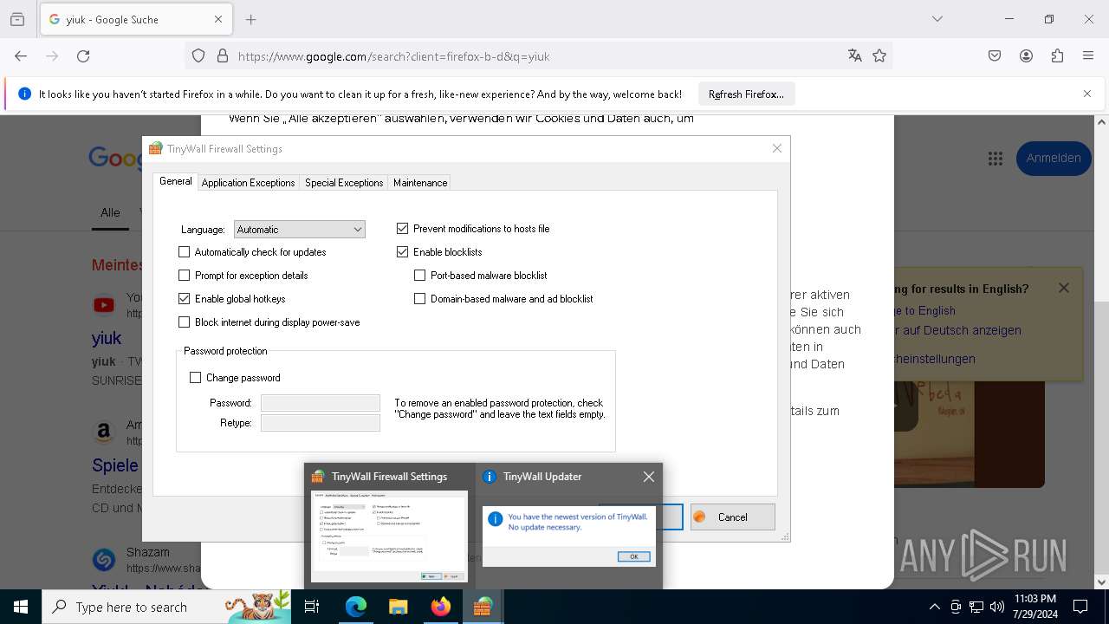Screen dimensions: 1109x624
Task: Open the Special Exceptions tab
Action: click(x=344, y=183)
